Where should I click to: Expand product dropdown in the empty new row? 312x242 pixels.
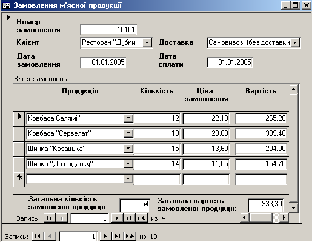(x=128, y=179)
